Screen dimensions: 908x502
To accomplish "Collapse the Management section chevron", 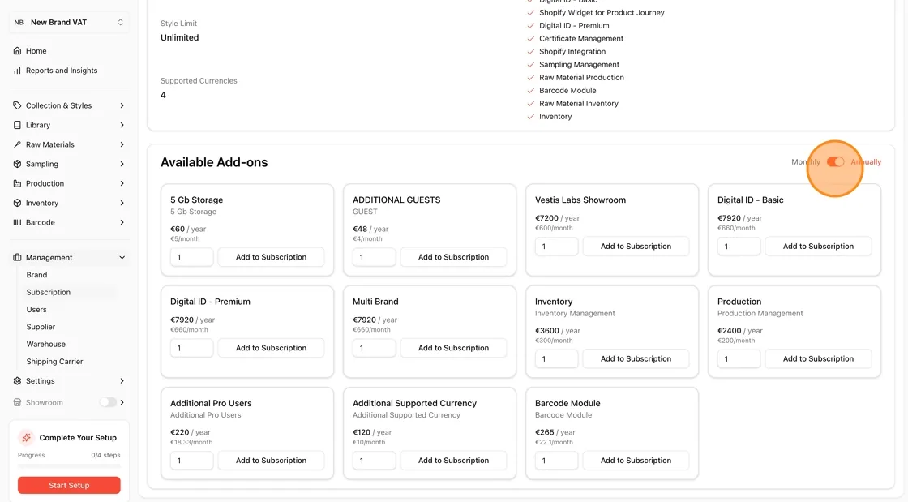I will pyautogui.click(x=122, y=258).
